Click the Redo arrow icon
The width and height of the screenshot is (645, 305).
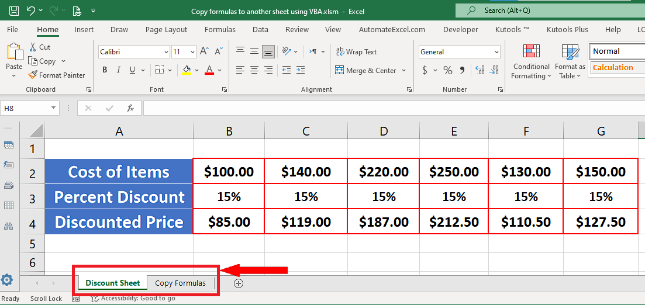(53, 11)
